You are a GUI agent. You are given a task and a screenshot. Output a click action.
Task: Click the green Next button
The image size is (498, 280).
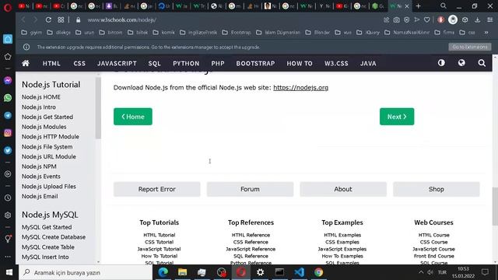(x=397, y=117)
